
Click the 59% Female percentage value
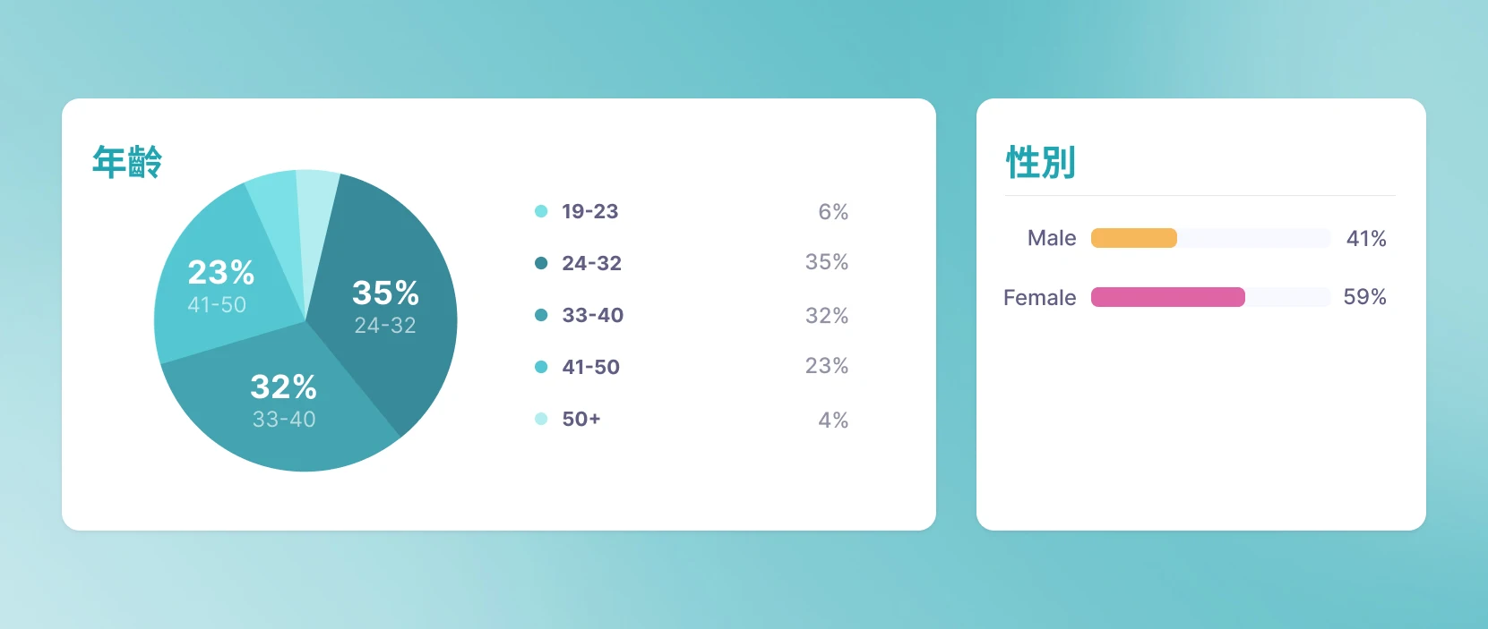[x=1364, y=297]
